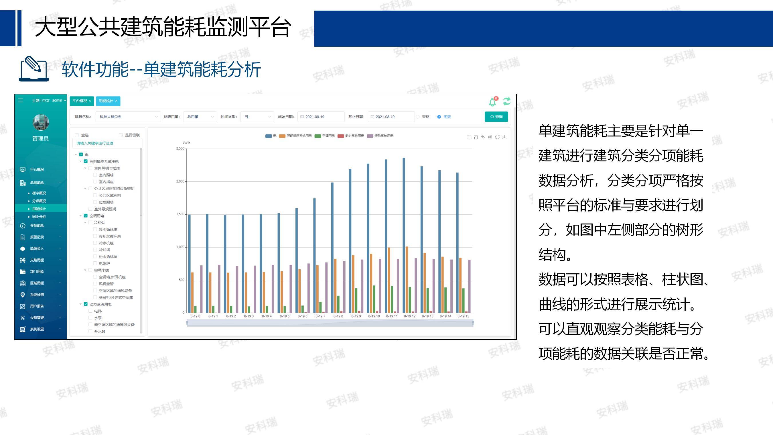Activate the chart area zoom icon
This screenshot has height=435, width=773.
pyautogui.click(x=469, y=137)
